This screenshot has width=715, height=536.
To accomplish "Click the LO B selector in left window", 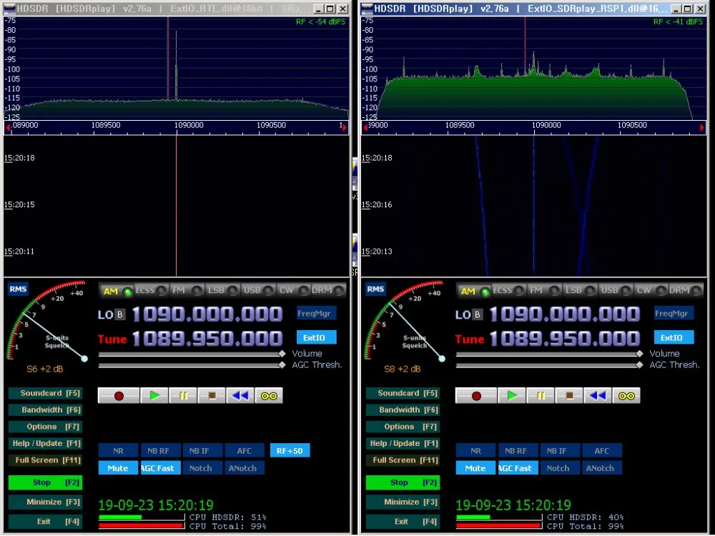I will click(x=120, y=314).
